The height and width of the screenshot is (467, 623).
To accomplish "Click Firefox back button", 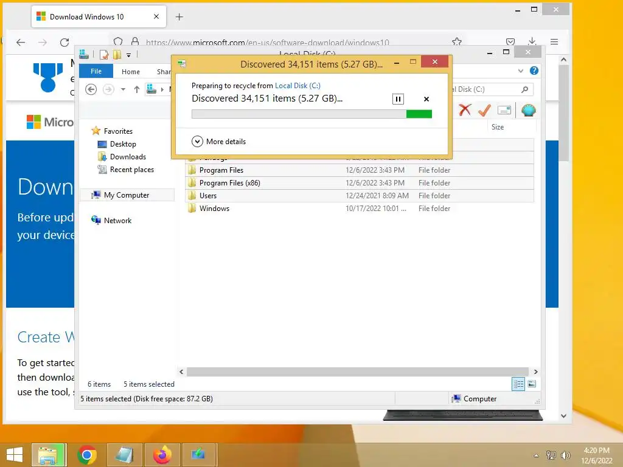I will coord(21,42).
